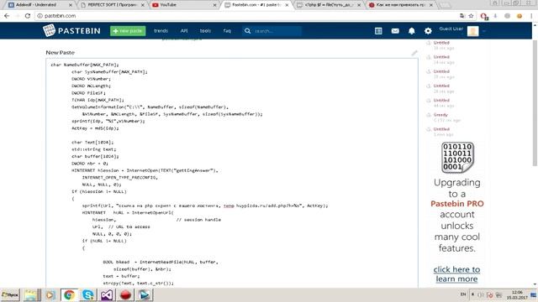
Task: Open the settings gear icon in Pastebin header
Action: pyautogui.click(x=428, y=31)
